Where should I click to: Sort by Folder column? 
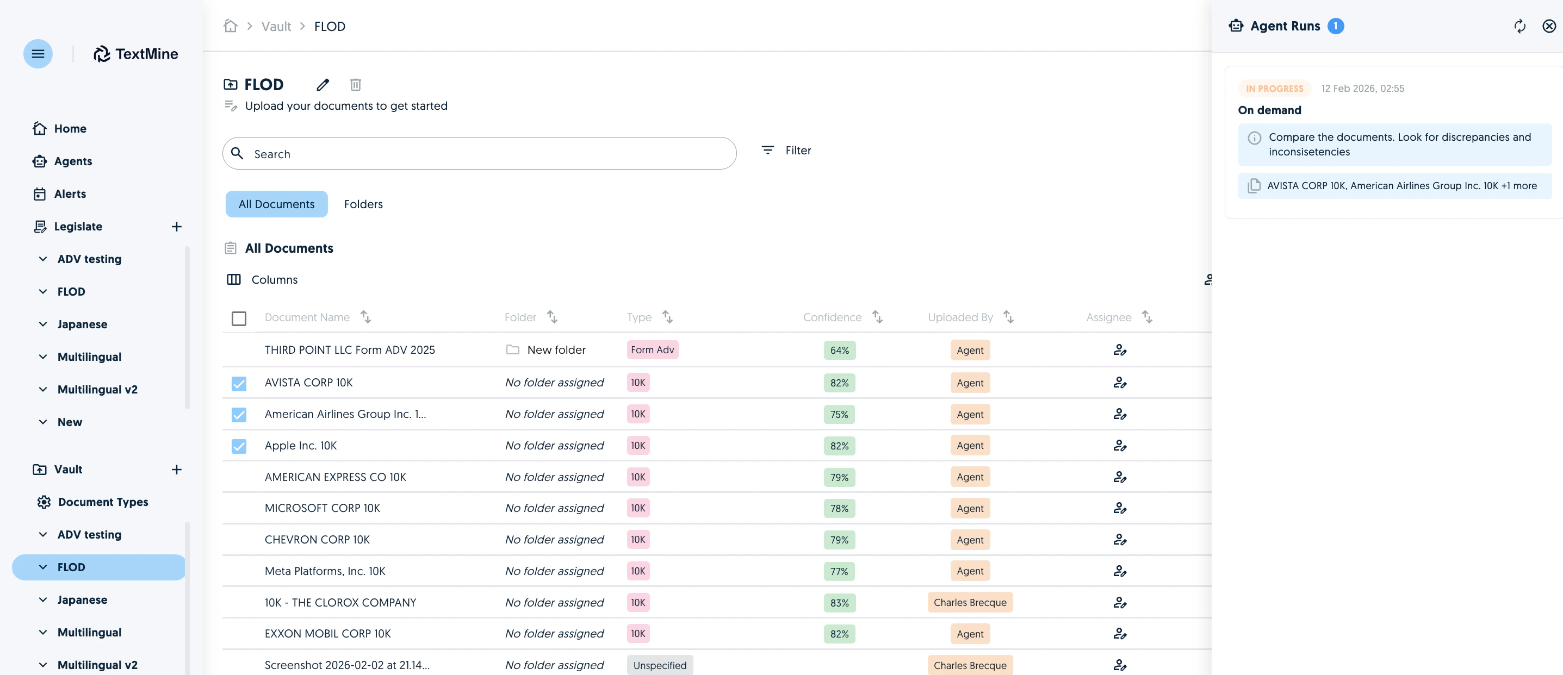pos(552,317)
